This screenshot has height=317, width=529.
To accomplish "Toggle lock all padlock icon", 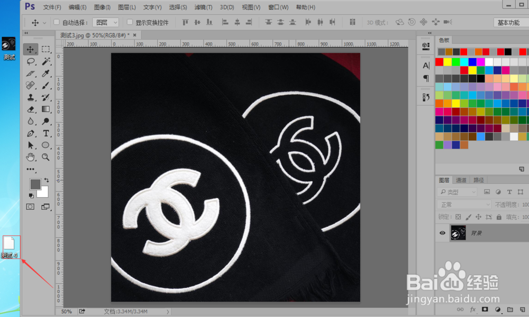I will (499, 217).
